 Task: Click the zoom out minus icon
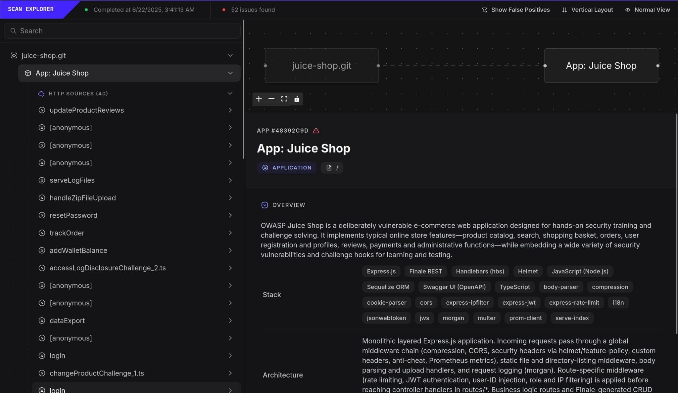click(271, 99)
